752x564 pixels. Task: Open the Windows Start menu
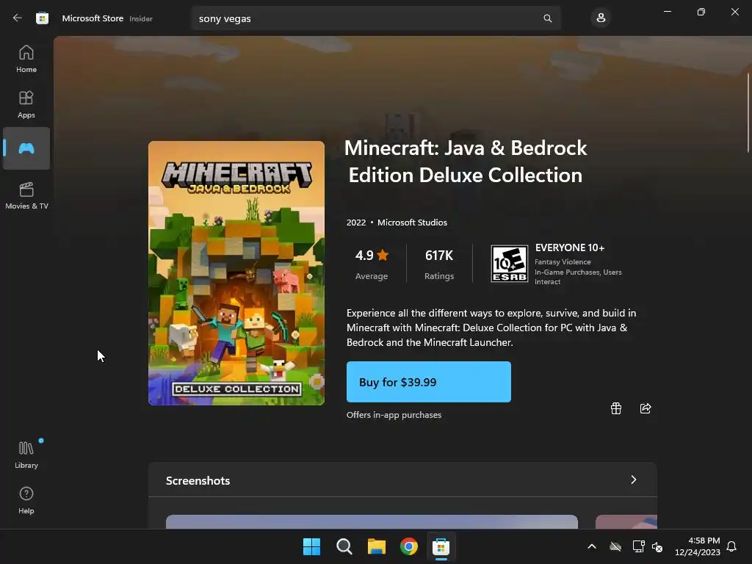tap(311, 546)
